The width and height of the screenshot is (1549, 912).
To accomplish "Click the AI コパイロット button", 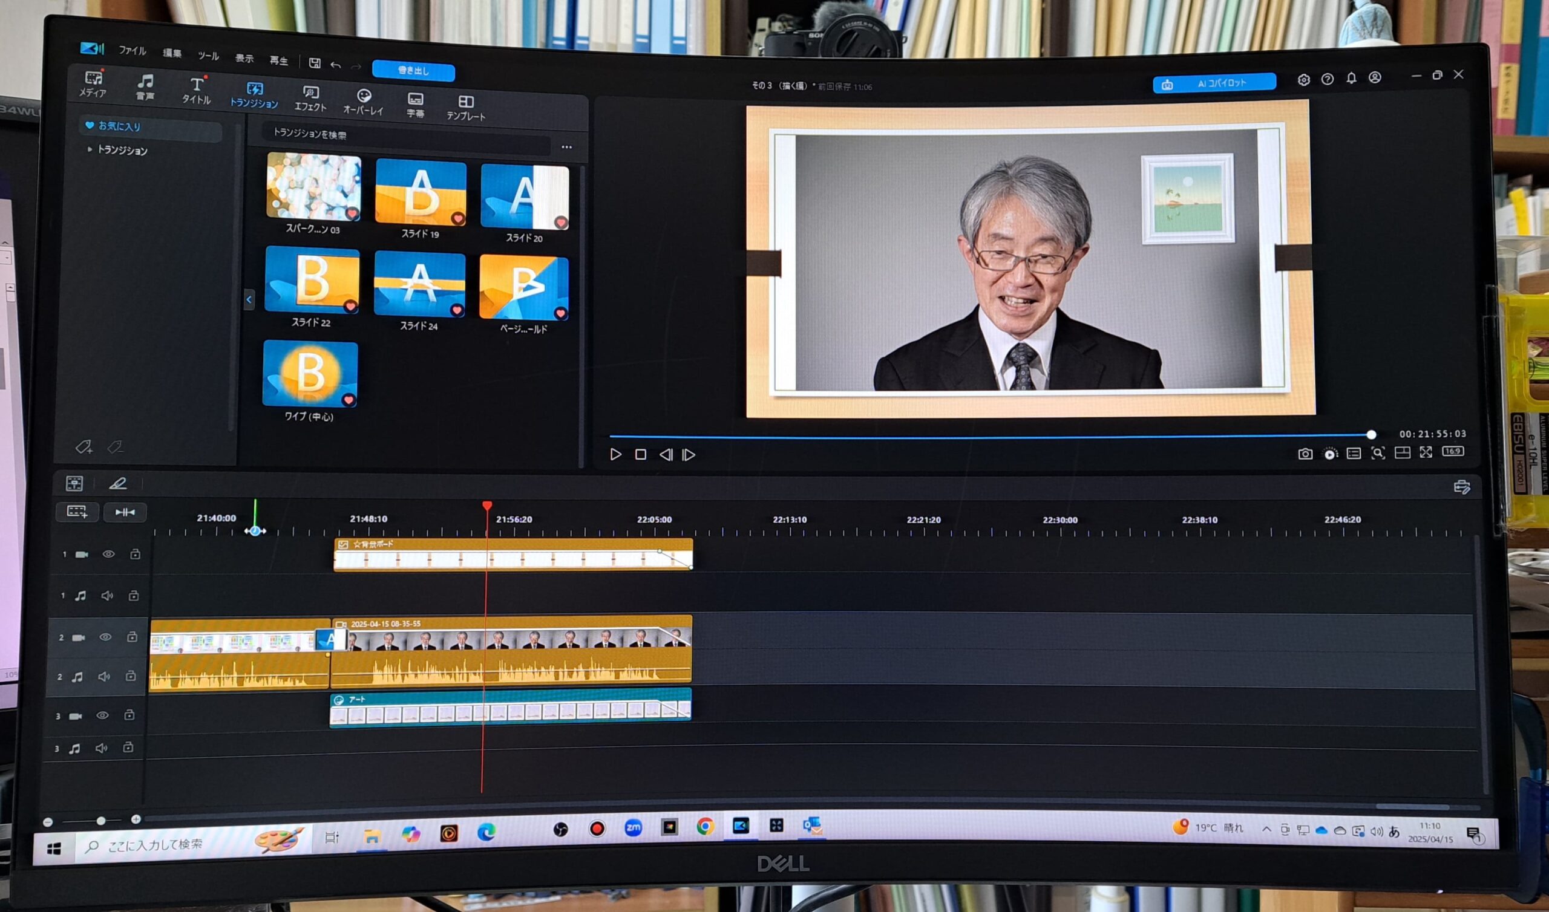I will [x=1214, y=83].
